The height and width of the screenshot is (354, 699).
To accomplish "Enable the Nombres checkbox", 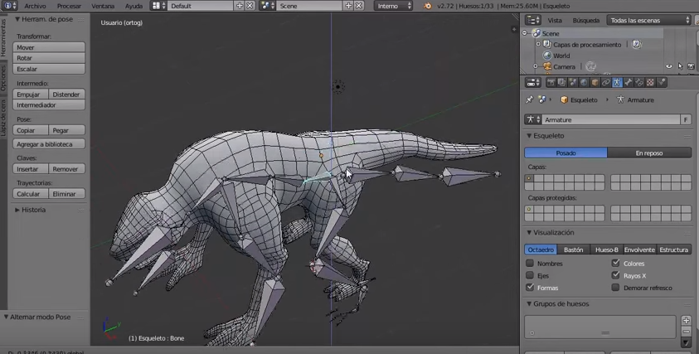I will [x=530, y=263].
